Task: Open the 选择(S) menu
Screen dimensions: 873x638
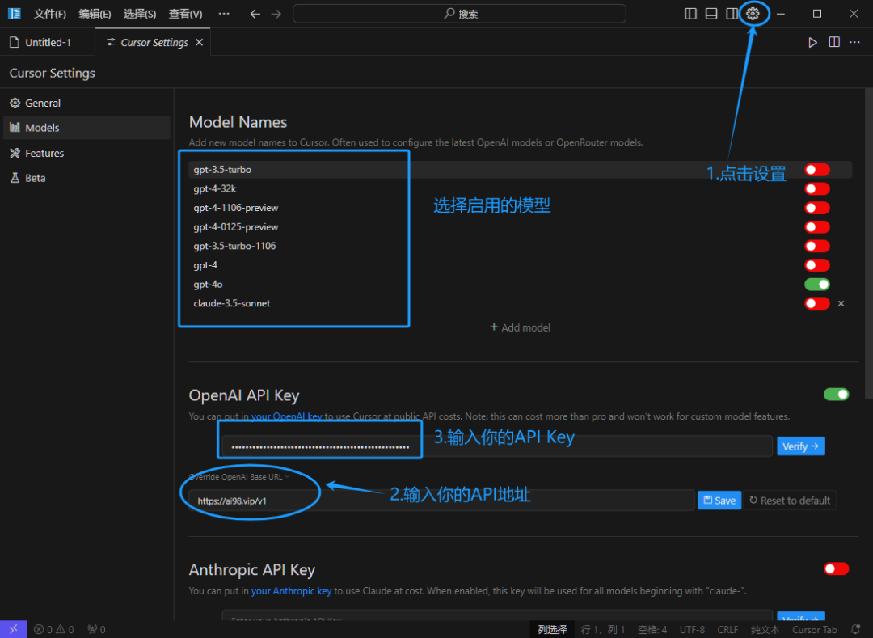Action: [x=140, y=14]
